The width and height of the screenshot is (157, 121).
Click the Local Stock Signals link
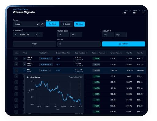[x=20, y=9]
